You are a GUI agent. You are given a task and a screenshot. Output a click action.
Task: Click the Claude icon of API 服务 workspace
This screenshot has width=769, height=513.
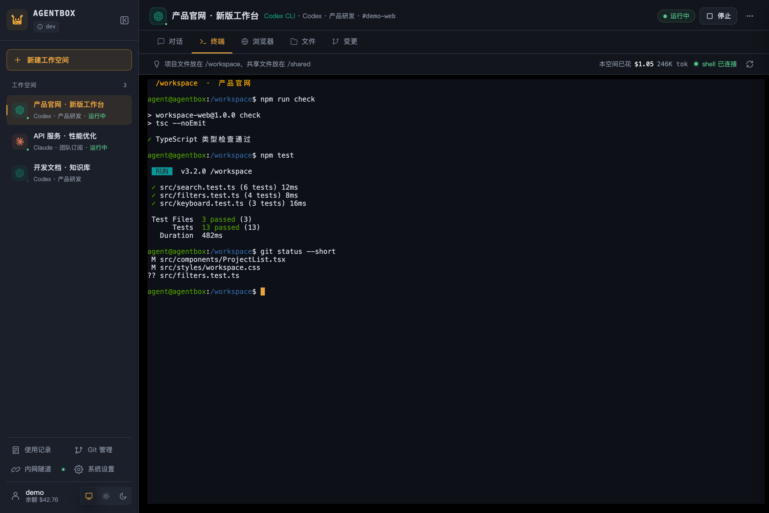pyautogui.click(x=19, y=141)
